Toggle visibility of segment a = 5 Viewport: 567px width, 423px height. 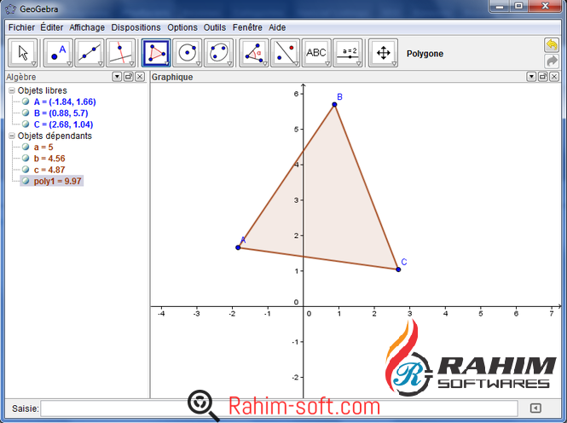click(x=26, y=147)
